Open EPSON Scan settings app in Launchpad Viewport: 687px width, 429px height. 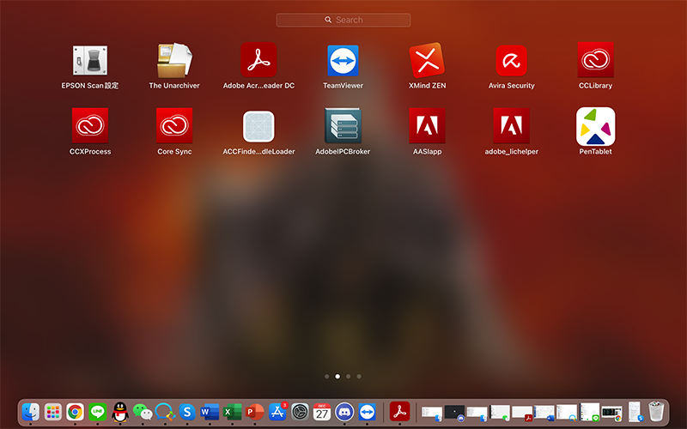(90, 60)
